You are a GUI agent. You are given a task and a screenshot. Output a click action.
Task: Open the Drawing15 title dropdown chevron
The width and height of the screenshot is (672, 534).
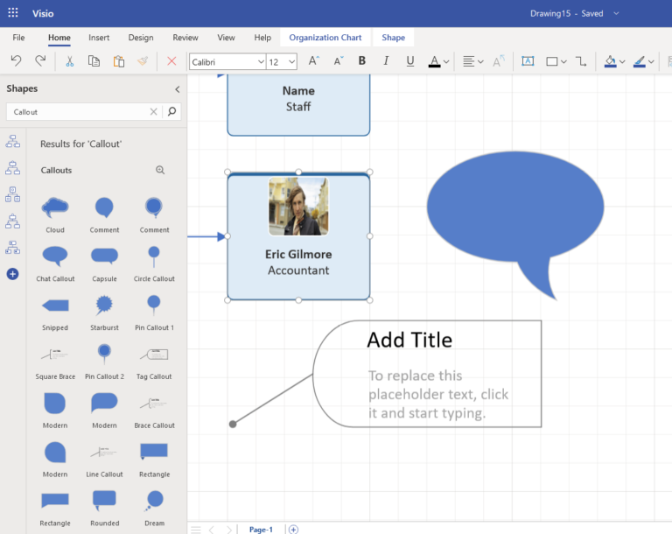pos(616,13)
